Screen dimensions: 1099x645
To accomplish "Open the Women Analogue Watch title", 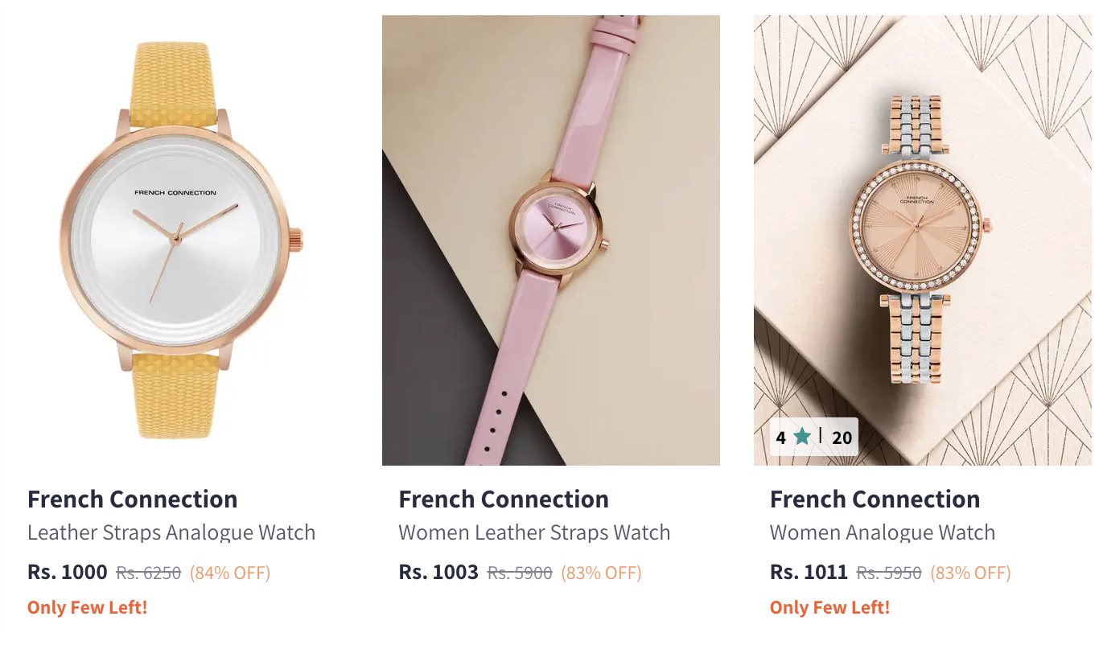I will [x=882, y=532].
